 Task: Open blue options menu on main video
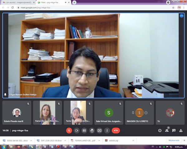click(x=181, y=16)
